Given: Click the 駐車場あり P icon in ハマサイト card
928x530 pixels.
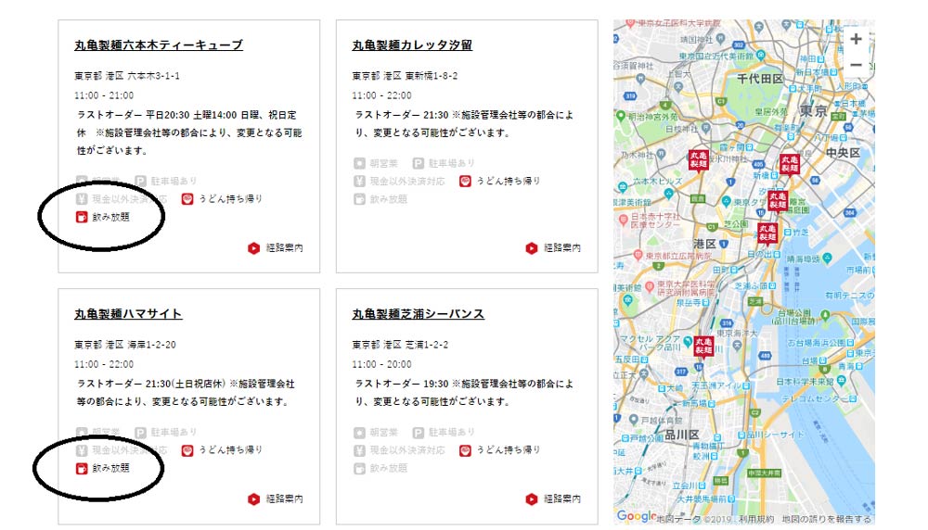Looking at the screenshot, I should [140, 433].
